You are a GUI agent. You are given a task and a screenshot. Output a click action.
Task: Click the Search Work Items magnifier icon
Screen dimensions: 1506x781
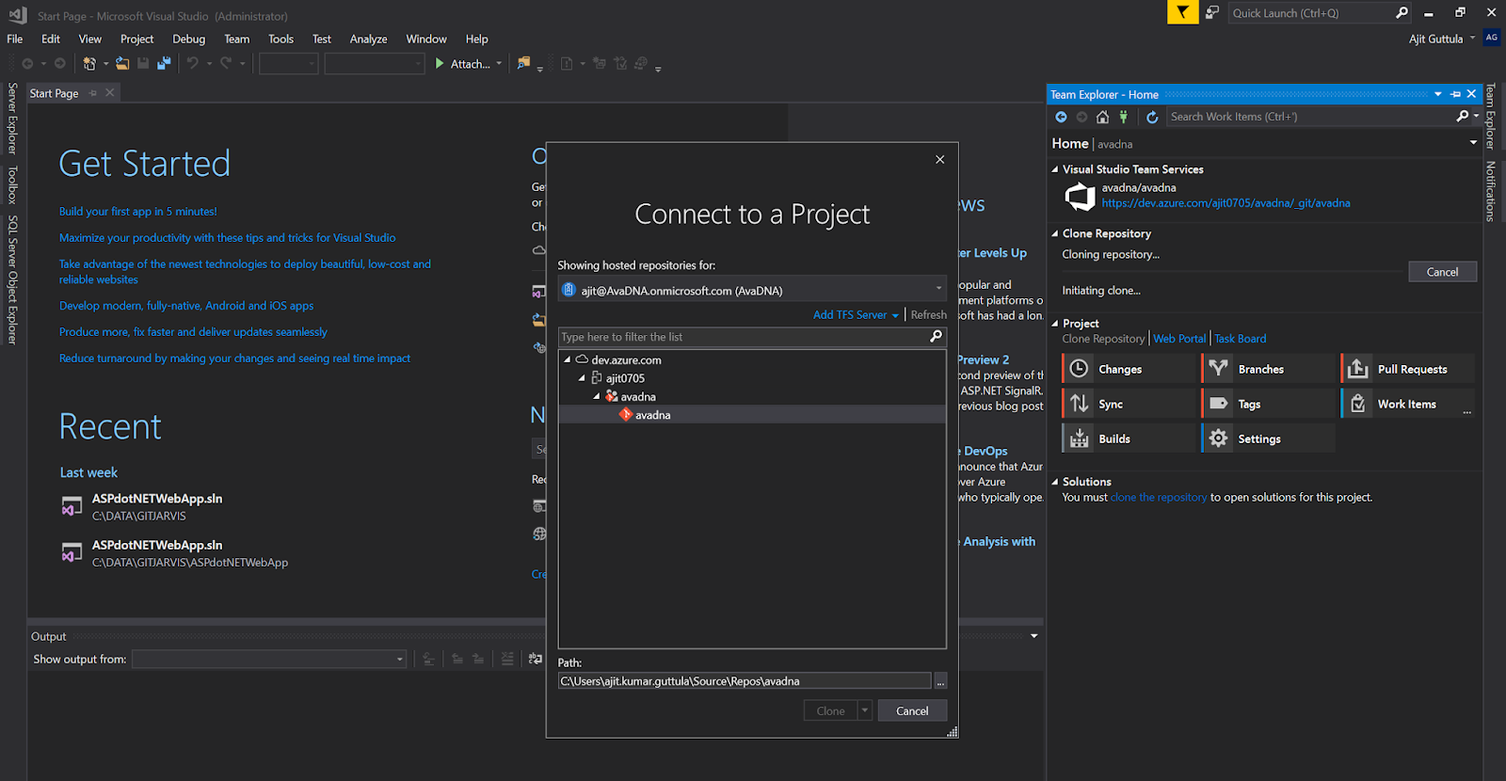coord(1462,117)
